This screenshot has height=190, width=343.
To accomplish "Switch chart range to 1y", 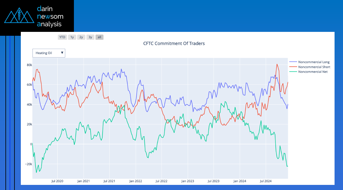I will point(72,37).
